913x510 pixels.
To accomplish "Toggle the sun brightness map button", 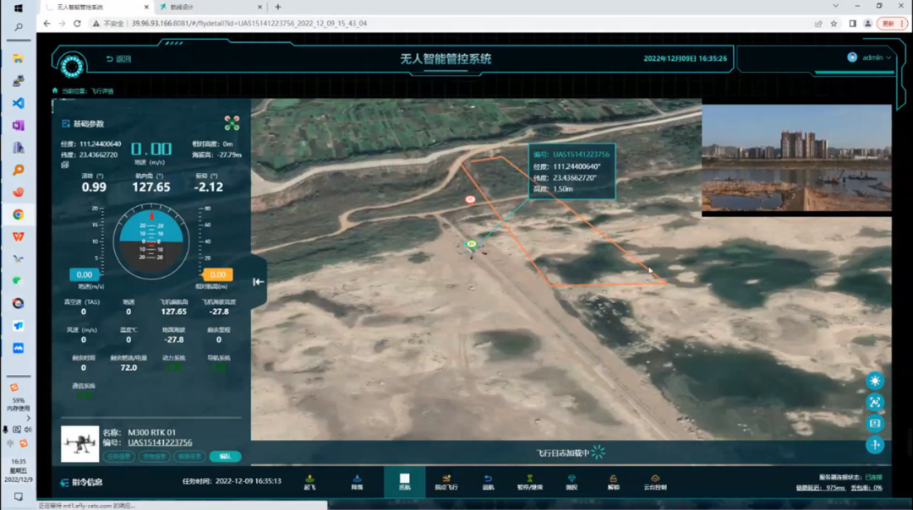I will pos(874,381).
